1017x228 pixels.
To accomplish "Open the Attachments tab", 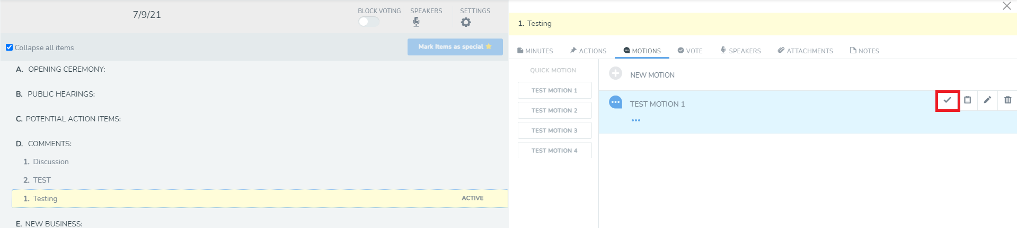I will 805,51.
